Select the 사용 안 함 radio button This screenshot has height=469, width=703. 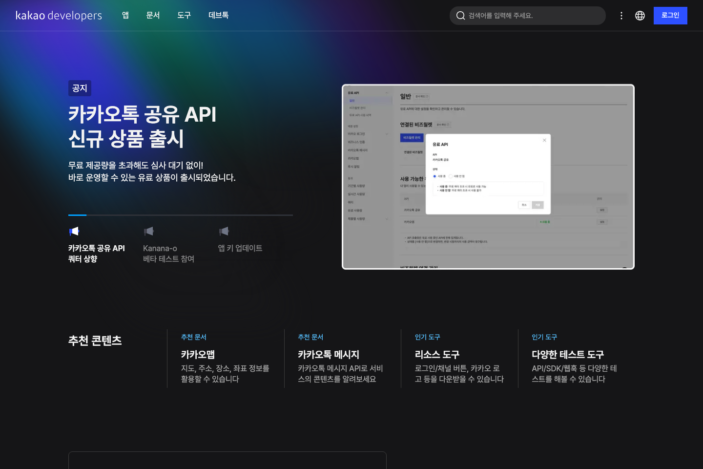[451, 176]
